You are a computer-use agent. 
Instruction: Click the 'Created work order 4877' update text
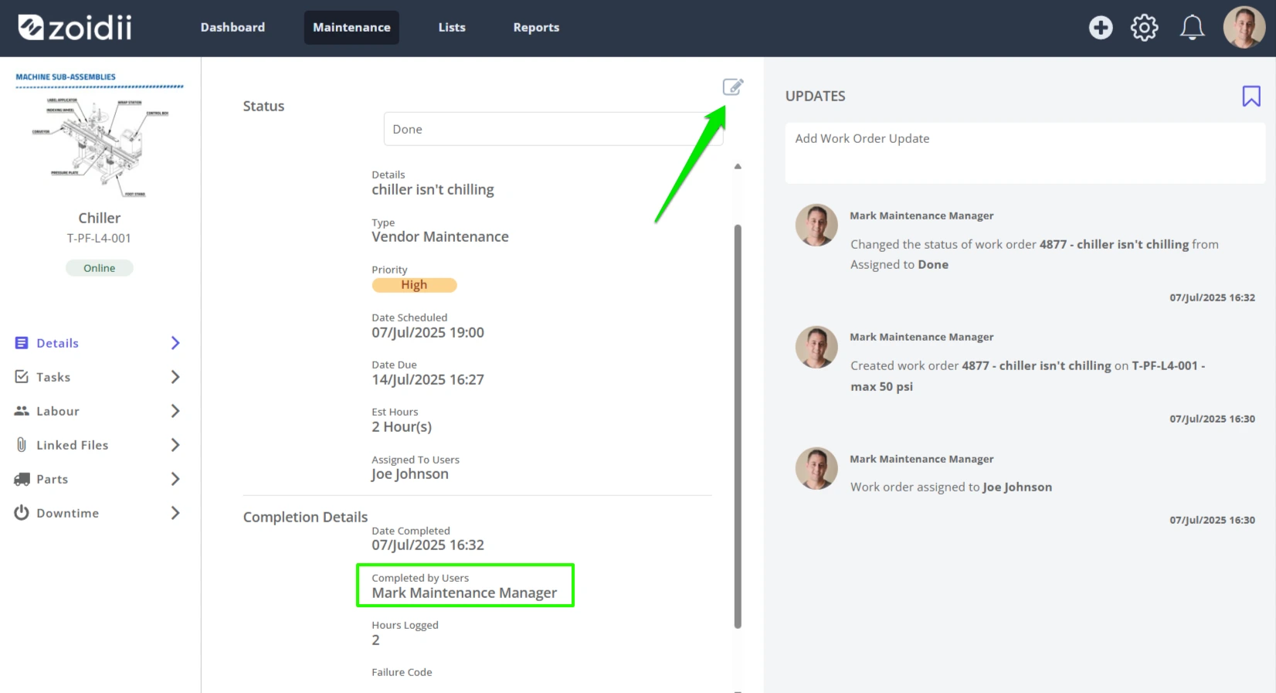tap(1028, 376)
